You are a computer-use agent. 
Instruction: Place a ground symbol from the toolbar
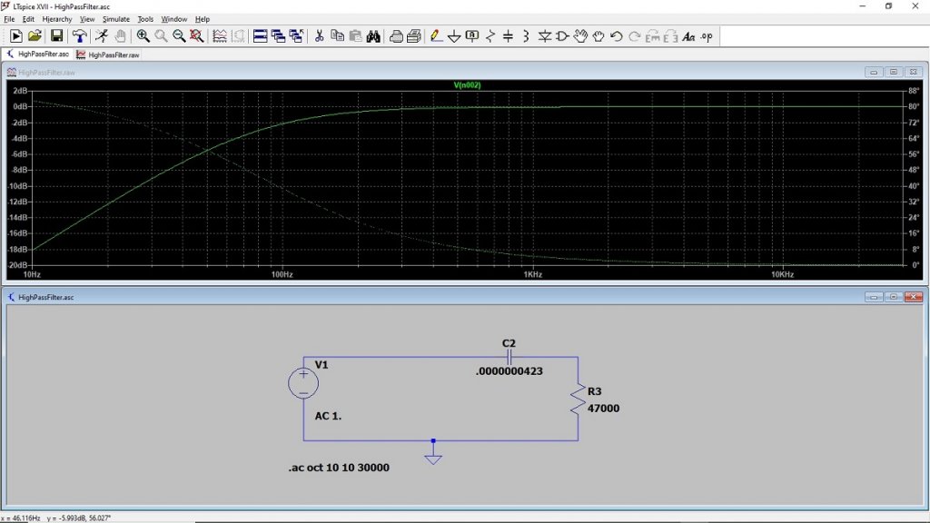pos(454,36)
